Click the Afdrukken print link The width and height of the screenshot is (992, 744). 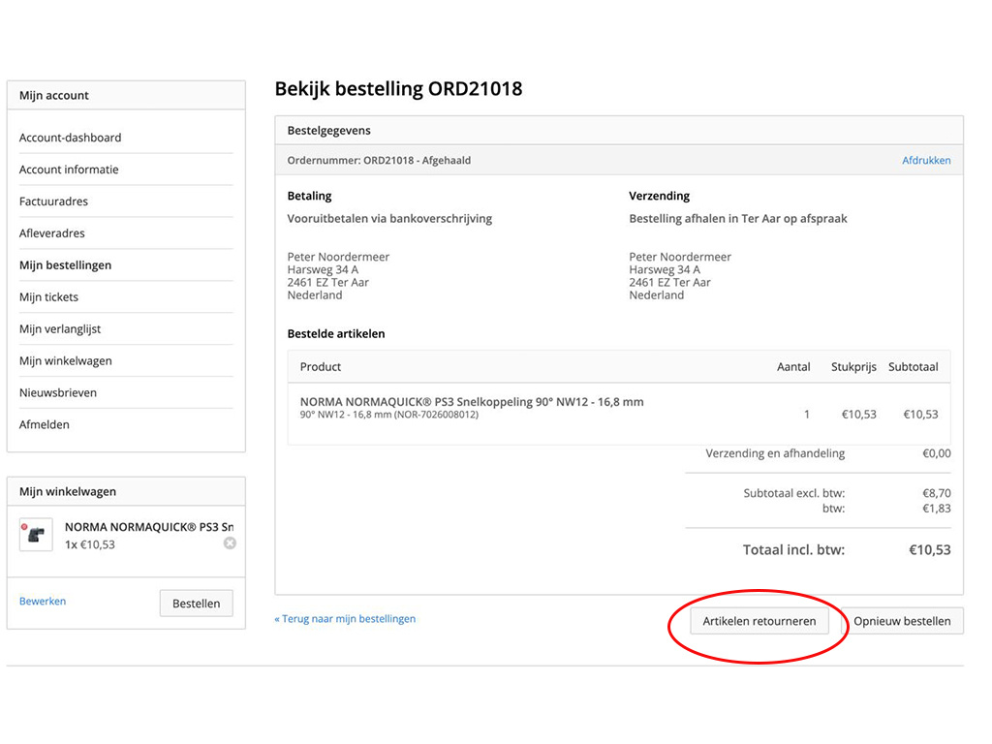click(x=926, y=161)
